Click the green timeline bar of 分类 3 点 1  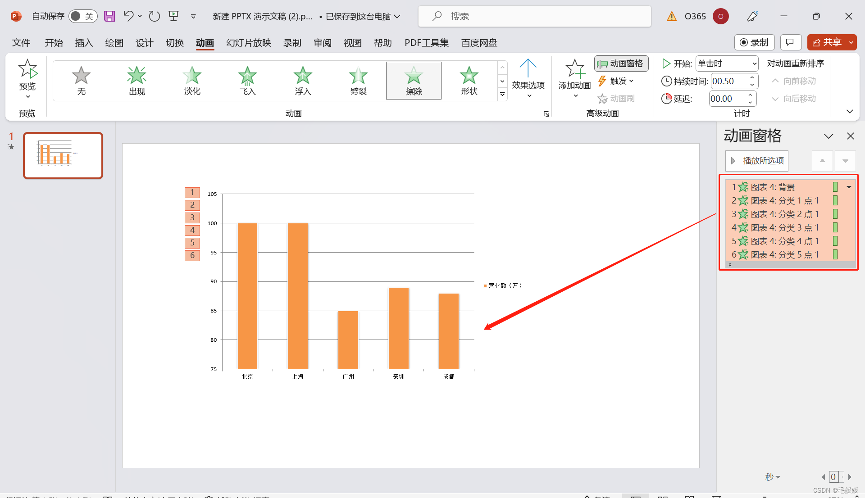[835, 227]
